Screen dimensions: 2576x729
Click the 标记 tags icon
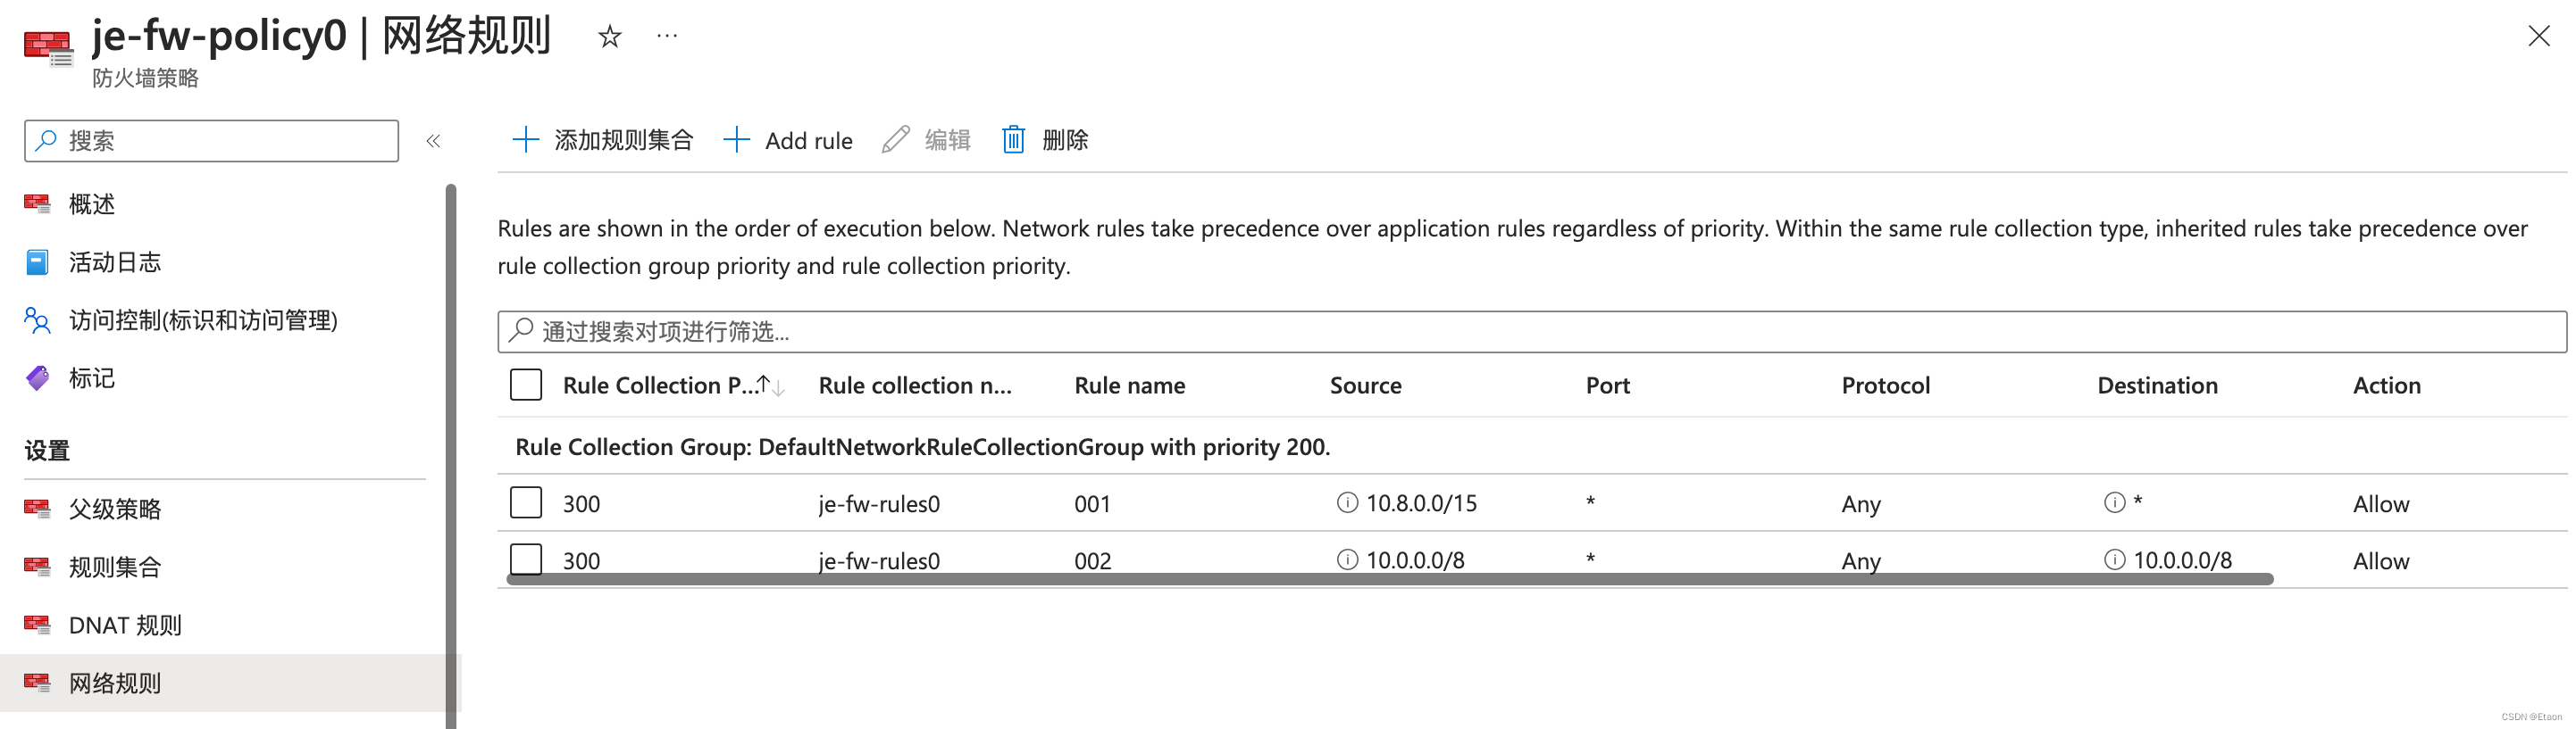[37, 378]
